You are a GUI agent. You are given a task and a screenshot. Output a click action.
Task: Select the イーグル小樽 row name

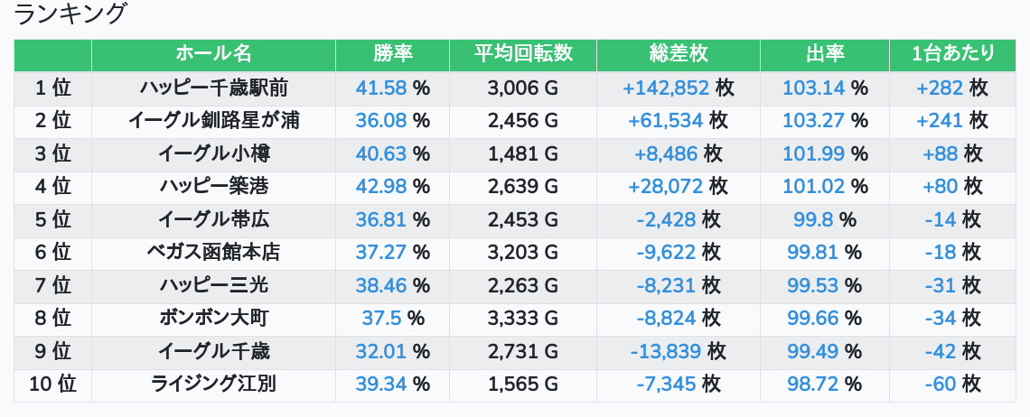pyautogui.click(x=213, y=153)
